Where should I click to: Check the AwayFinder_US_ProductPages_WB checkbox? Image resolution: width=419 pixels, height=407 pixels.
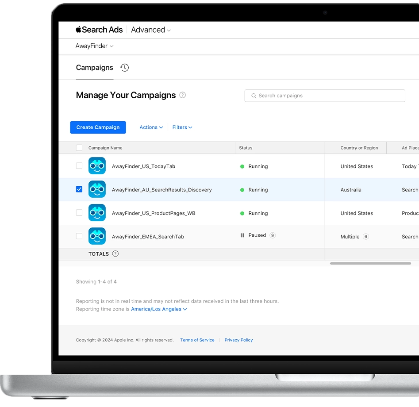click(79, 213)
